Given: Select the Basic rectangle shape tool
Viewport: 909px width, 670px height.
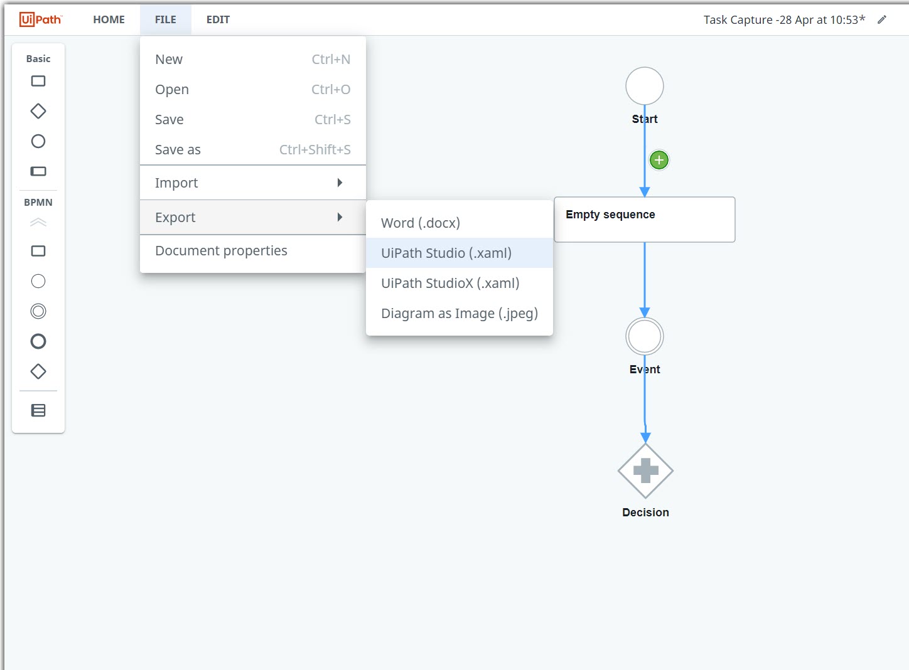Looking at the screenshot, I should [38, 81].
